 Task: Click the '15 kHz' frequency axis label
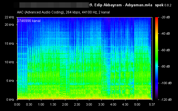9,43
